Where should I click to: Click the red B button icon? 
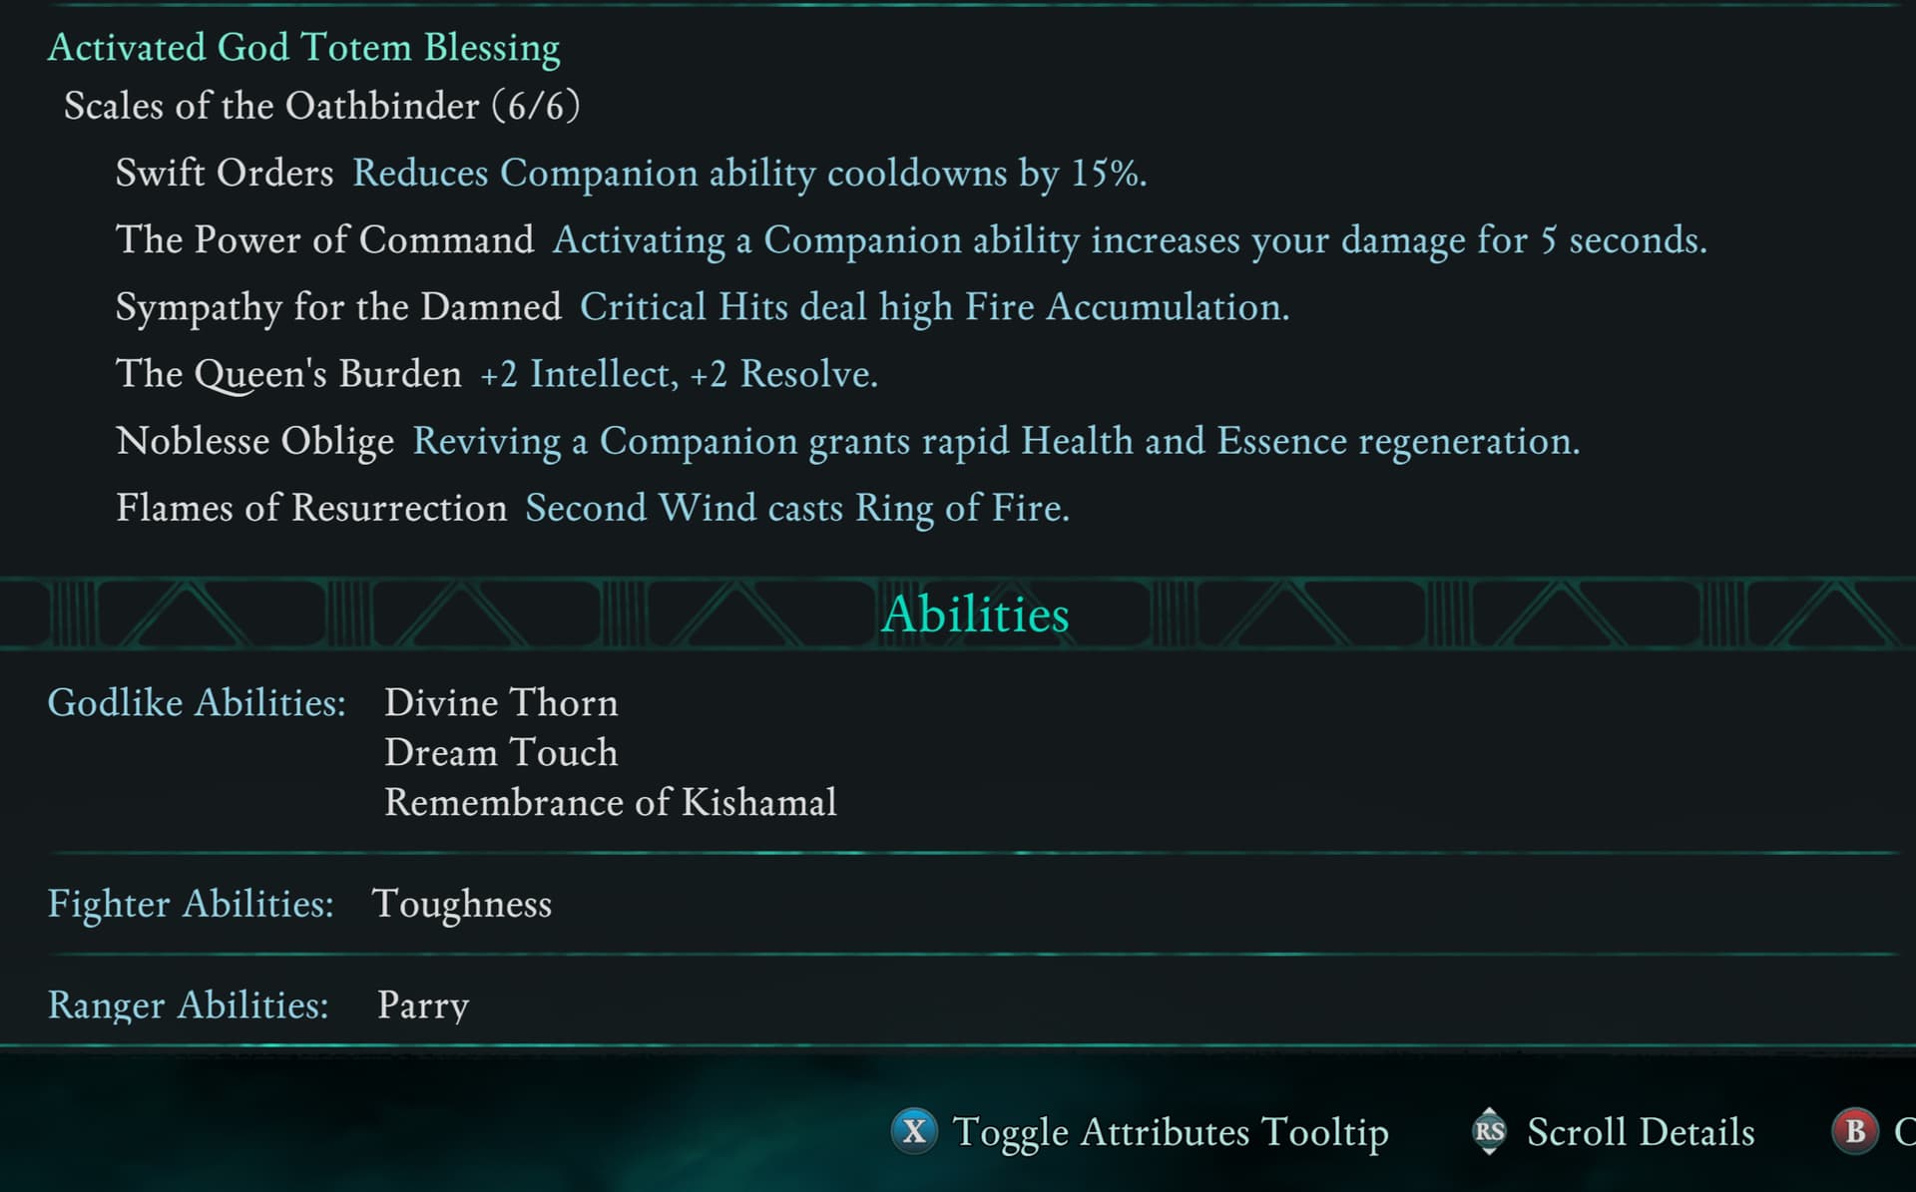(x=1855, y=1131)
